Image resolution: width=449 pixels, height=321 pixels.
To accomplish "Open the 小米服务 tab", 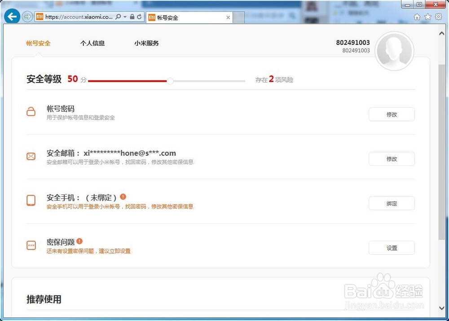I will pyautogui.click(x=146, y=43).
